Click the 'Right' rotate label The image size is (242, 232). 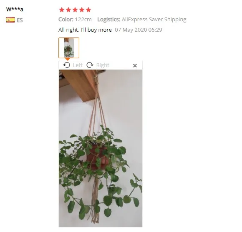click(103, 65)
